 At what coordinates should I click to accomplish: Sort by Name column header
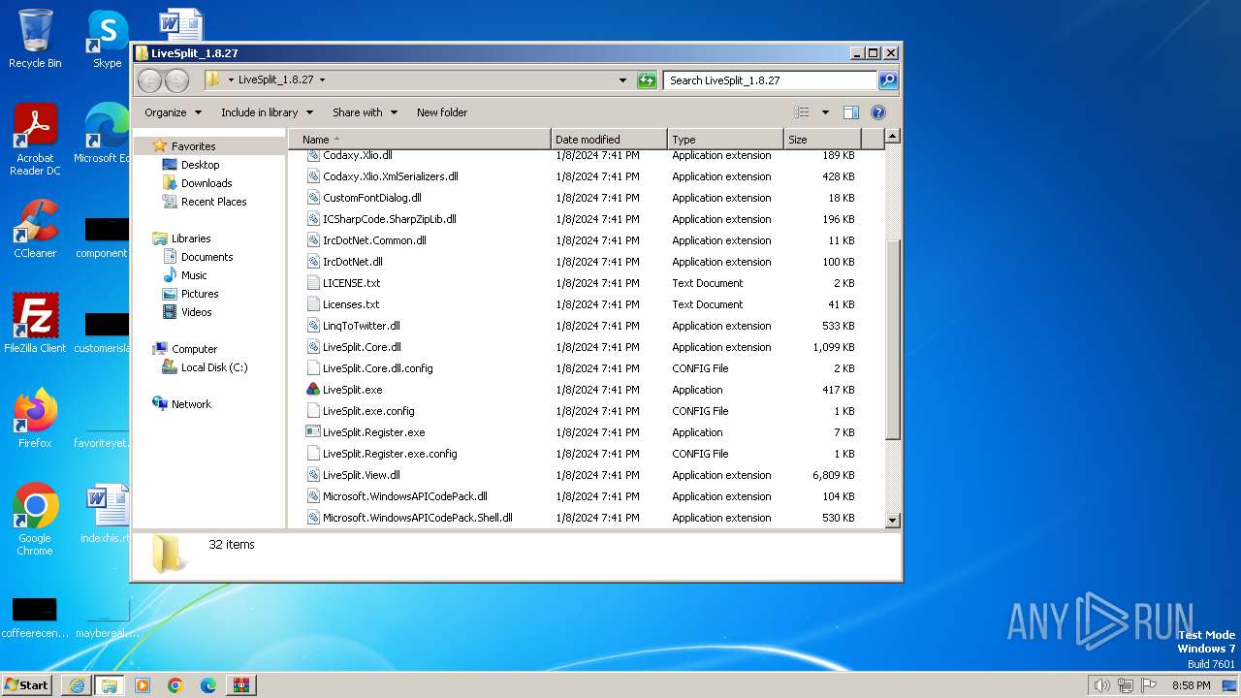(x=419, y=140)
